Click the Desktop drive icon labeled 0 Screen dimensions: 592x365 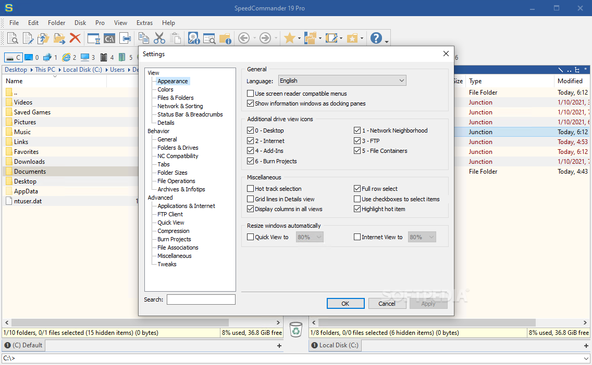coord(32,57)
